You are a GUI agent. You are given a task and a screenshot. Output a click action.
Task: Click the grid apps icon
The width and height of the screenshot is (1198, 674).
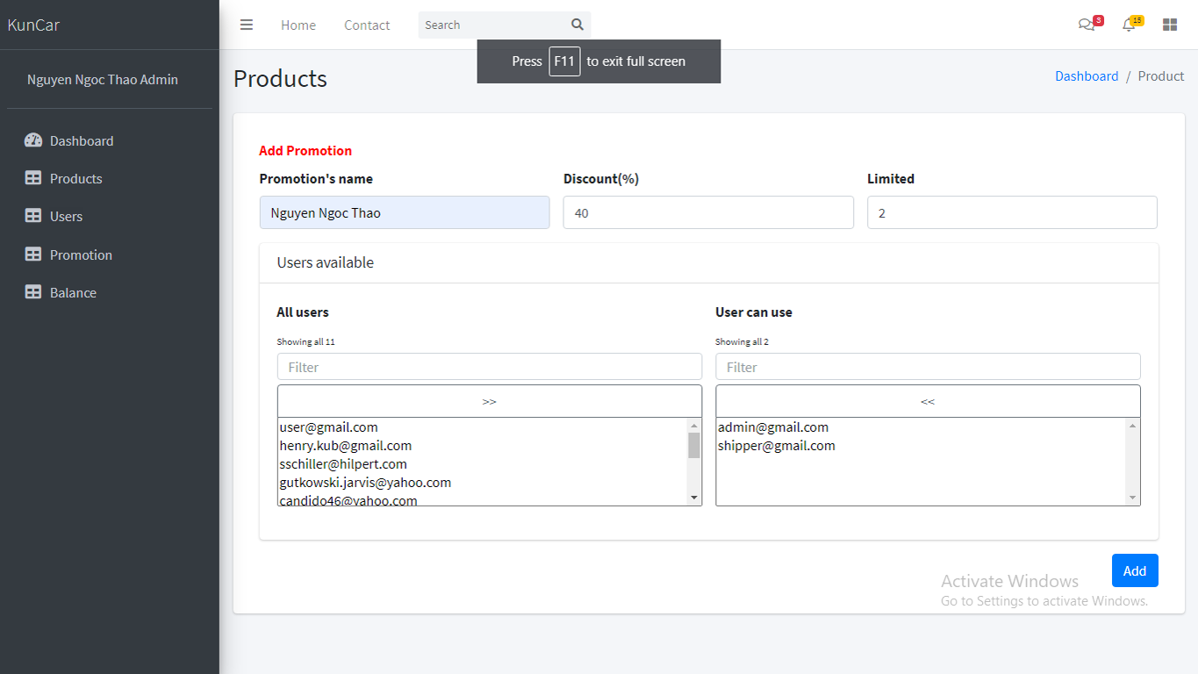[x=1169, y=25]
